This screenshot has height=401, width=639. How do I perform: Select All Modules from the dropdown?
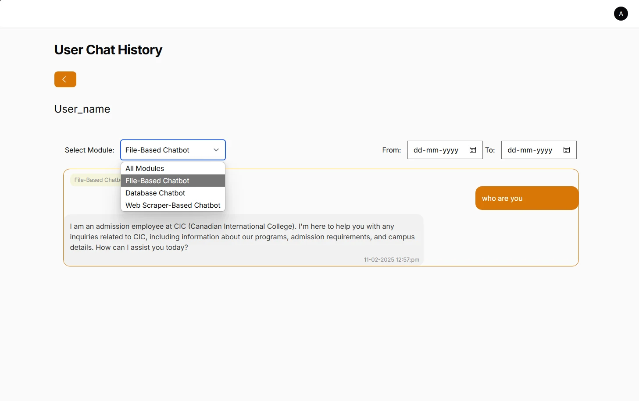coord(145,168)
